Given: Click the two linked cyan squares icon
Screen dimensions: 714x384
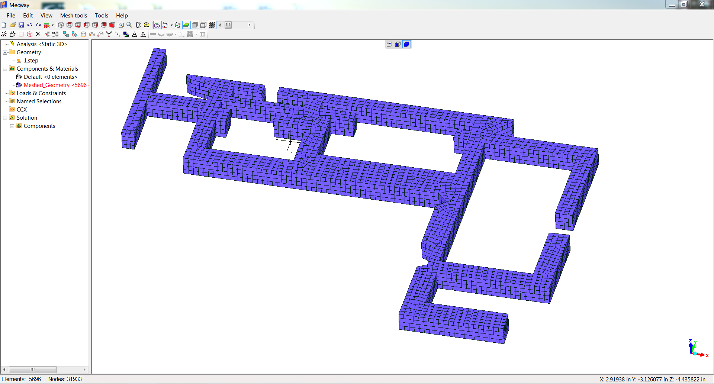Looking at the screenshot, I should 66,34.
